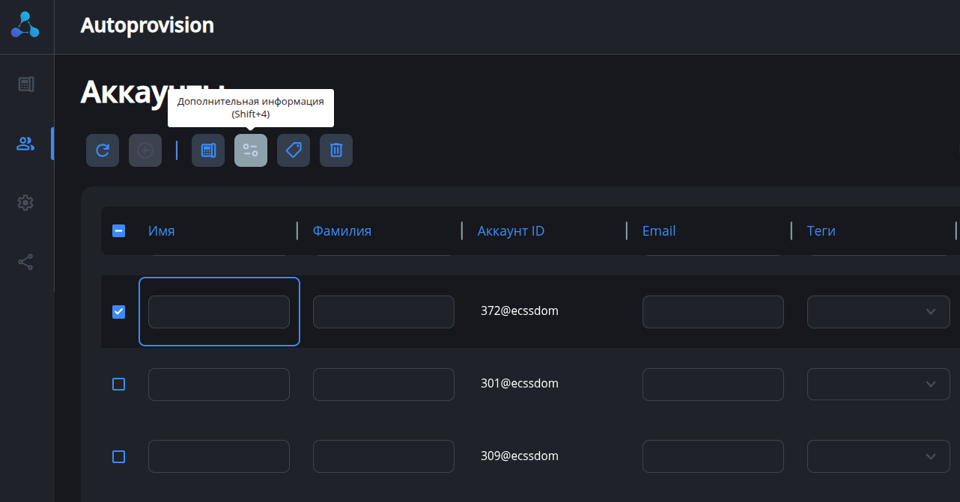The image size is (960, 502).
Task: Click the add account plus icon
Action: (145, 150)
